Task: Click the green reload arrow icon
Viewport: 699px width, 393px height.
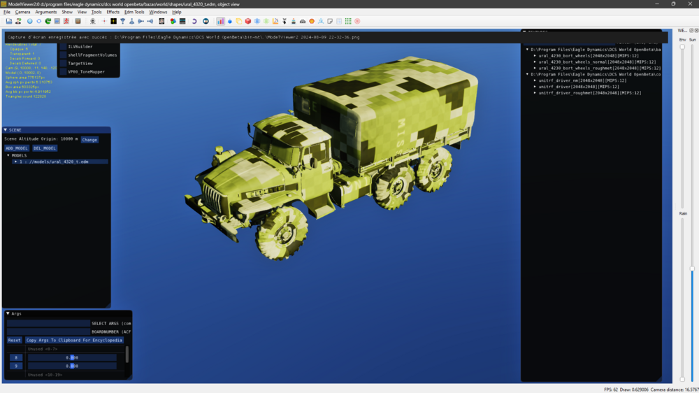Action: point(48,21)
